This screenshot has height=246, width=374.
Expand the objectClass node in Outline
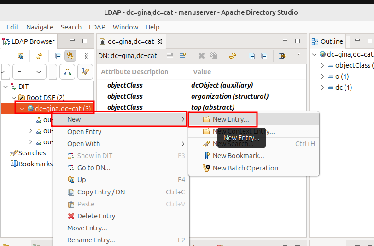coord(322,65)
